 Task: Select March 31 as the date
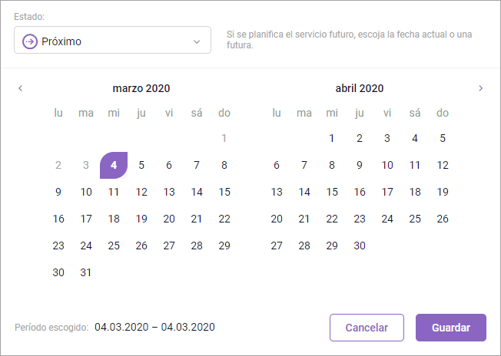tap(86, 272)
